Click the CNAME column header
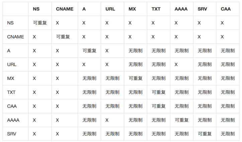 (x=65, y=9)
